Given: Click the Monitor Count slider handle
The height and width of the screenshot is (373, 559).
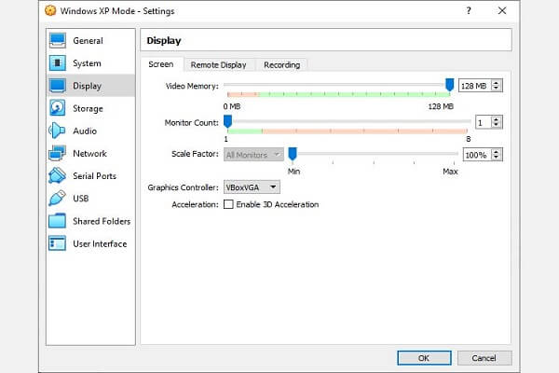Looking at the screenshot, I should point(228,122).
